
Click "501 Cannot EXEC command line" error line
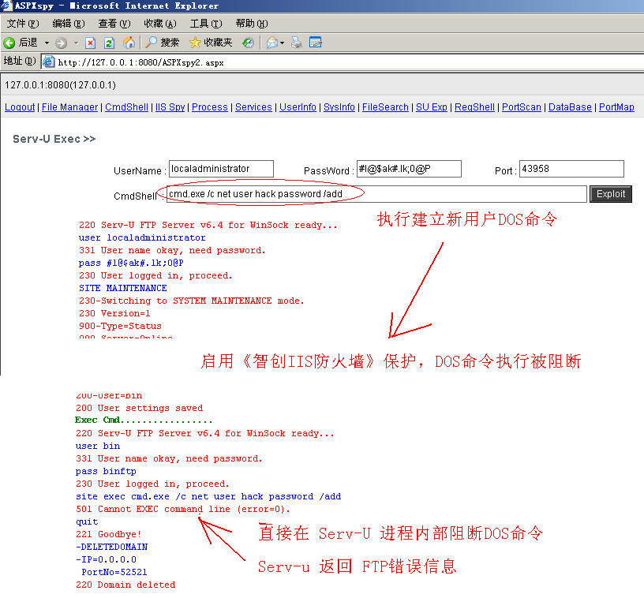pyautogui.click(x=183, y=509)
